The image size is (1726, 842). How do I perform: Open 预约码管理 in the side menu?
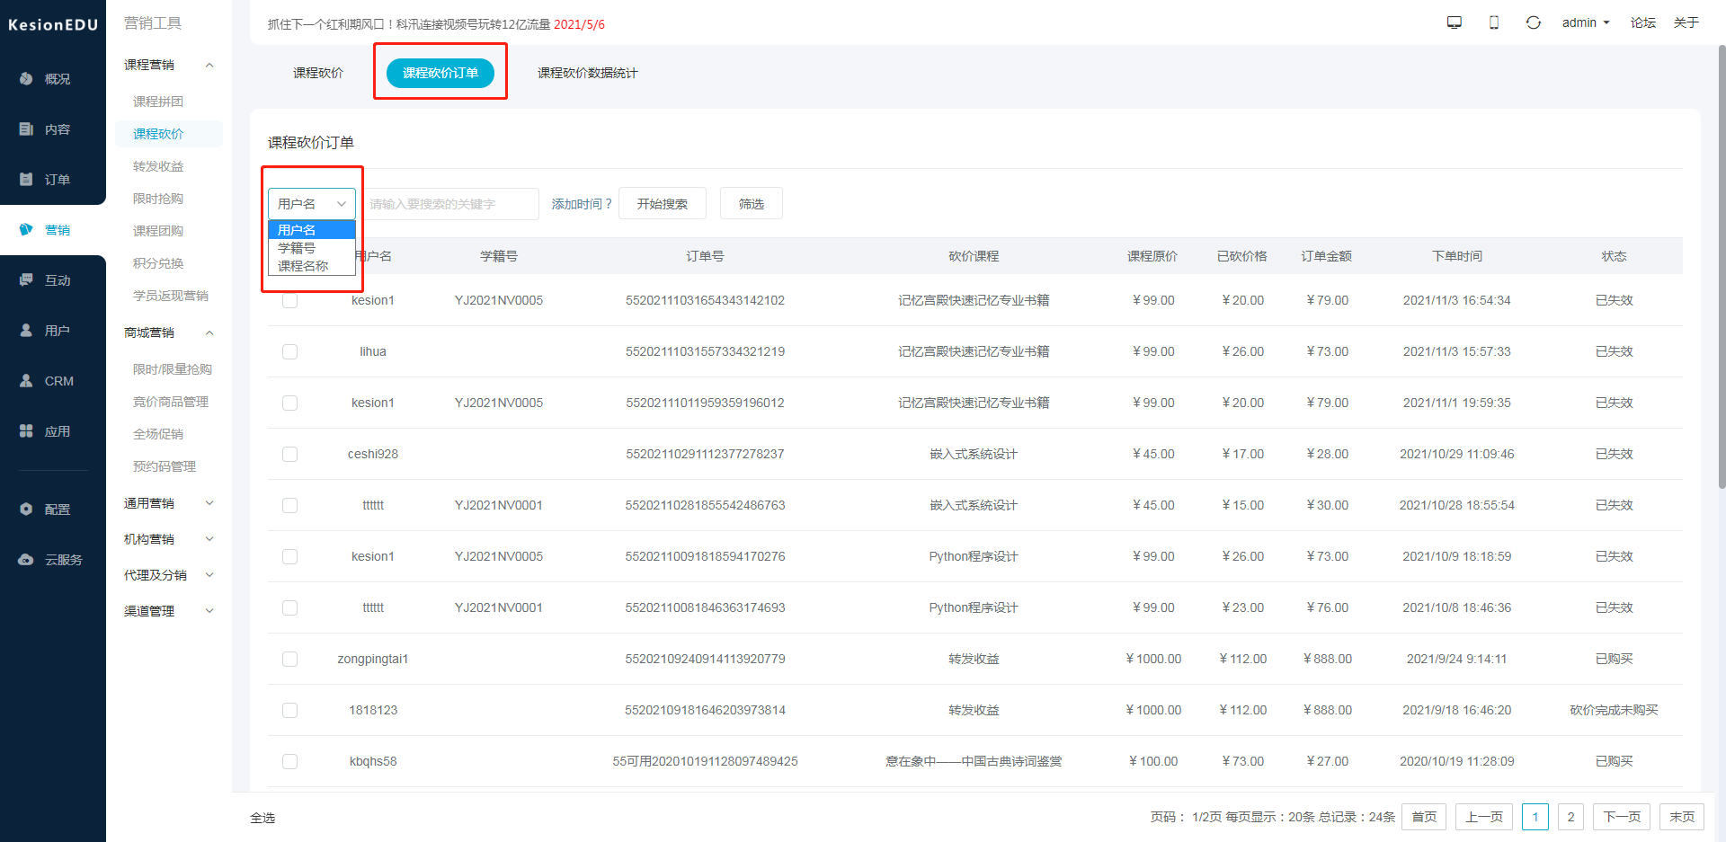coord(165,466)
